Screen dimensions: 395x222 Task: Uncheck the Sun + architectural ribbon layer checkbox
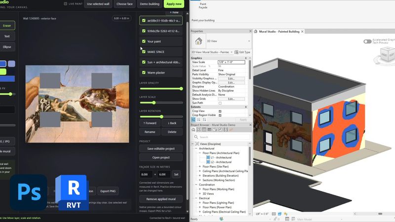(x=144, y=62)
